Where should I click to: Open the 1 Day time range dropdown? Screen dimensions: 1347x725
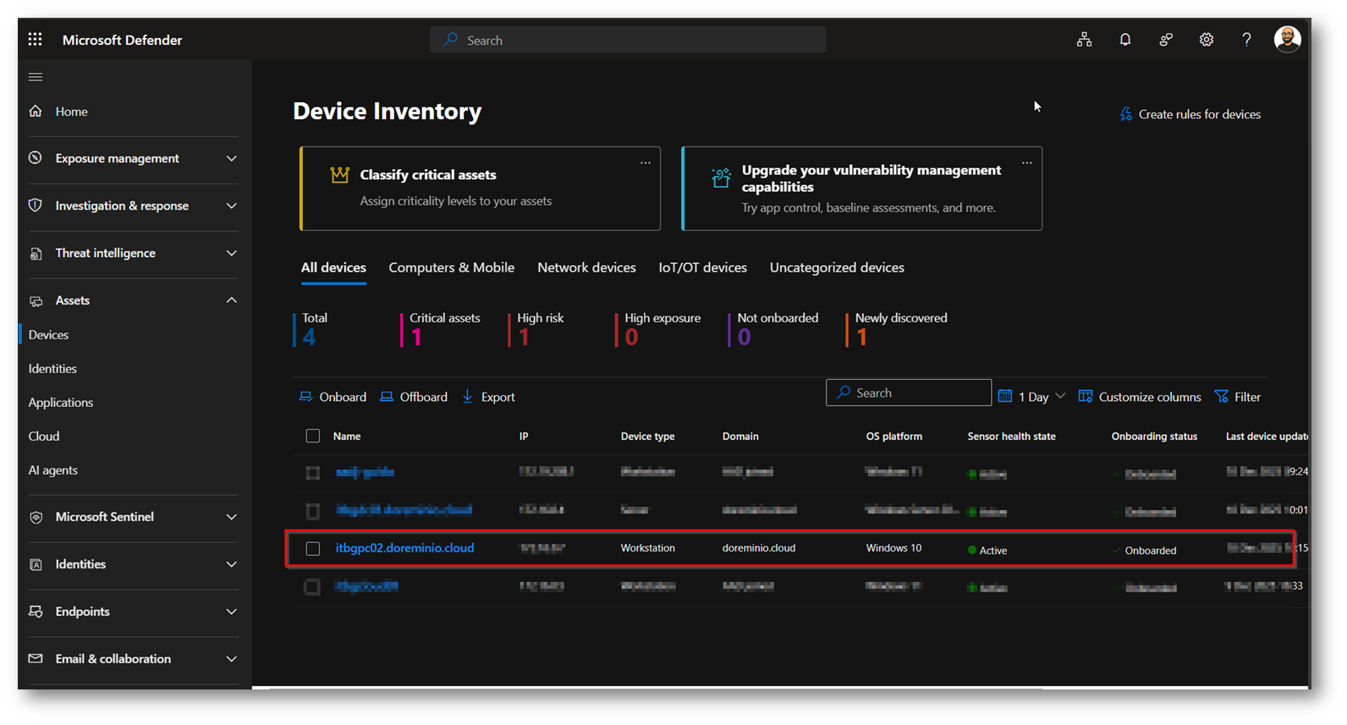coord(1032,397)
